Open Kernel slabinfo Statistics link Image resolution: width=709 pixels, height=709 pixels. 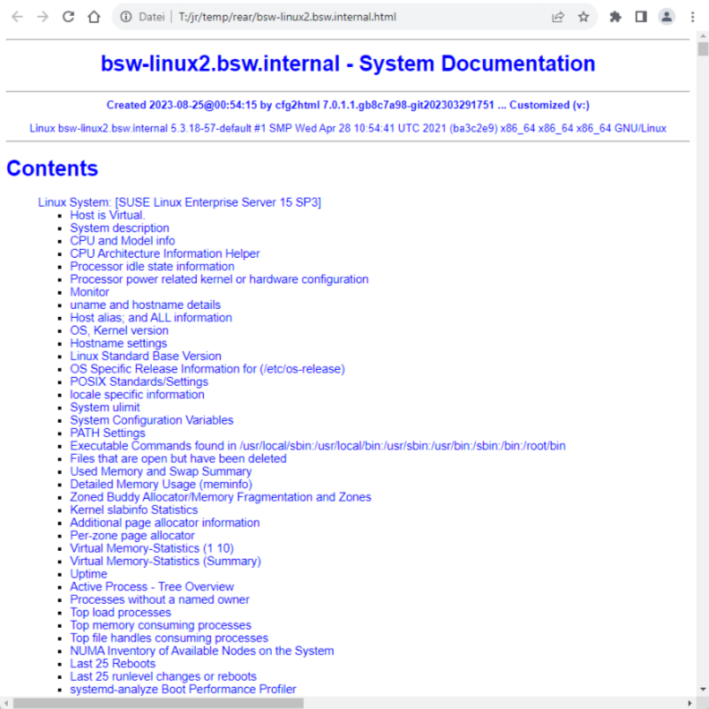pos(134,509)
